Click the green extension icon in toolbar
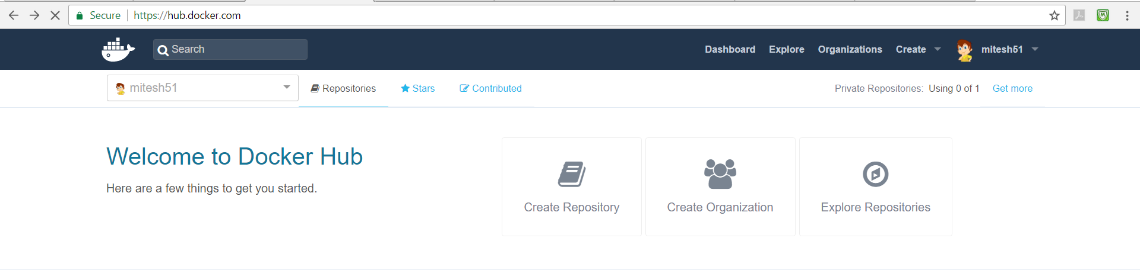Screen dimensions: 1140x270 tap(1103, 15)
